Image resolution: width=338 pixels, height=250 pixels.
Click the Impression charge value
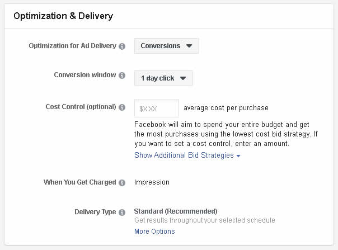152,182
